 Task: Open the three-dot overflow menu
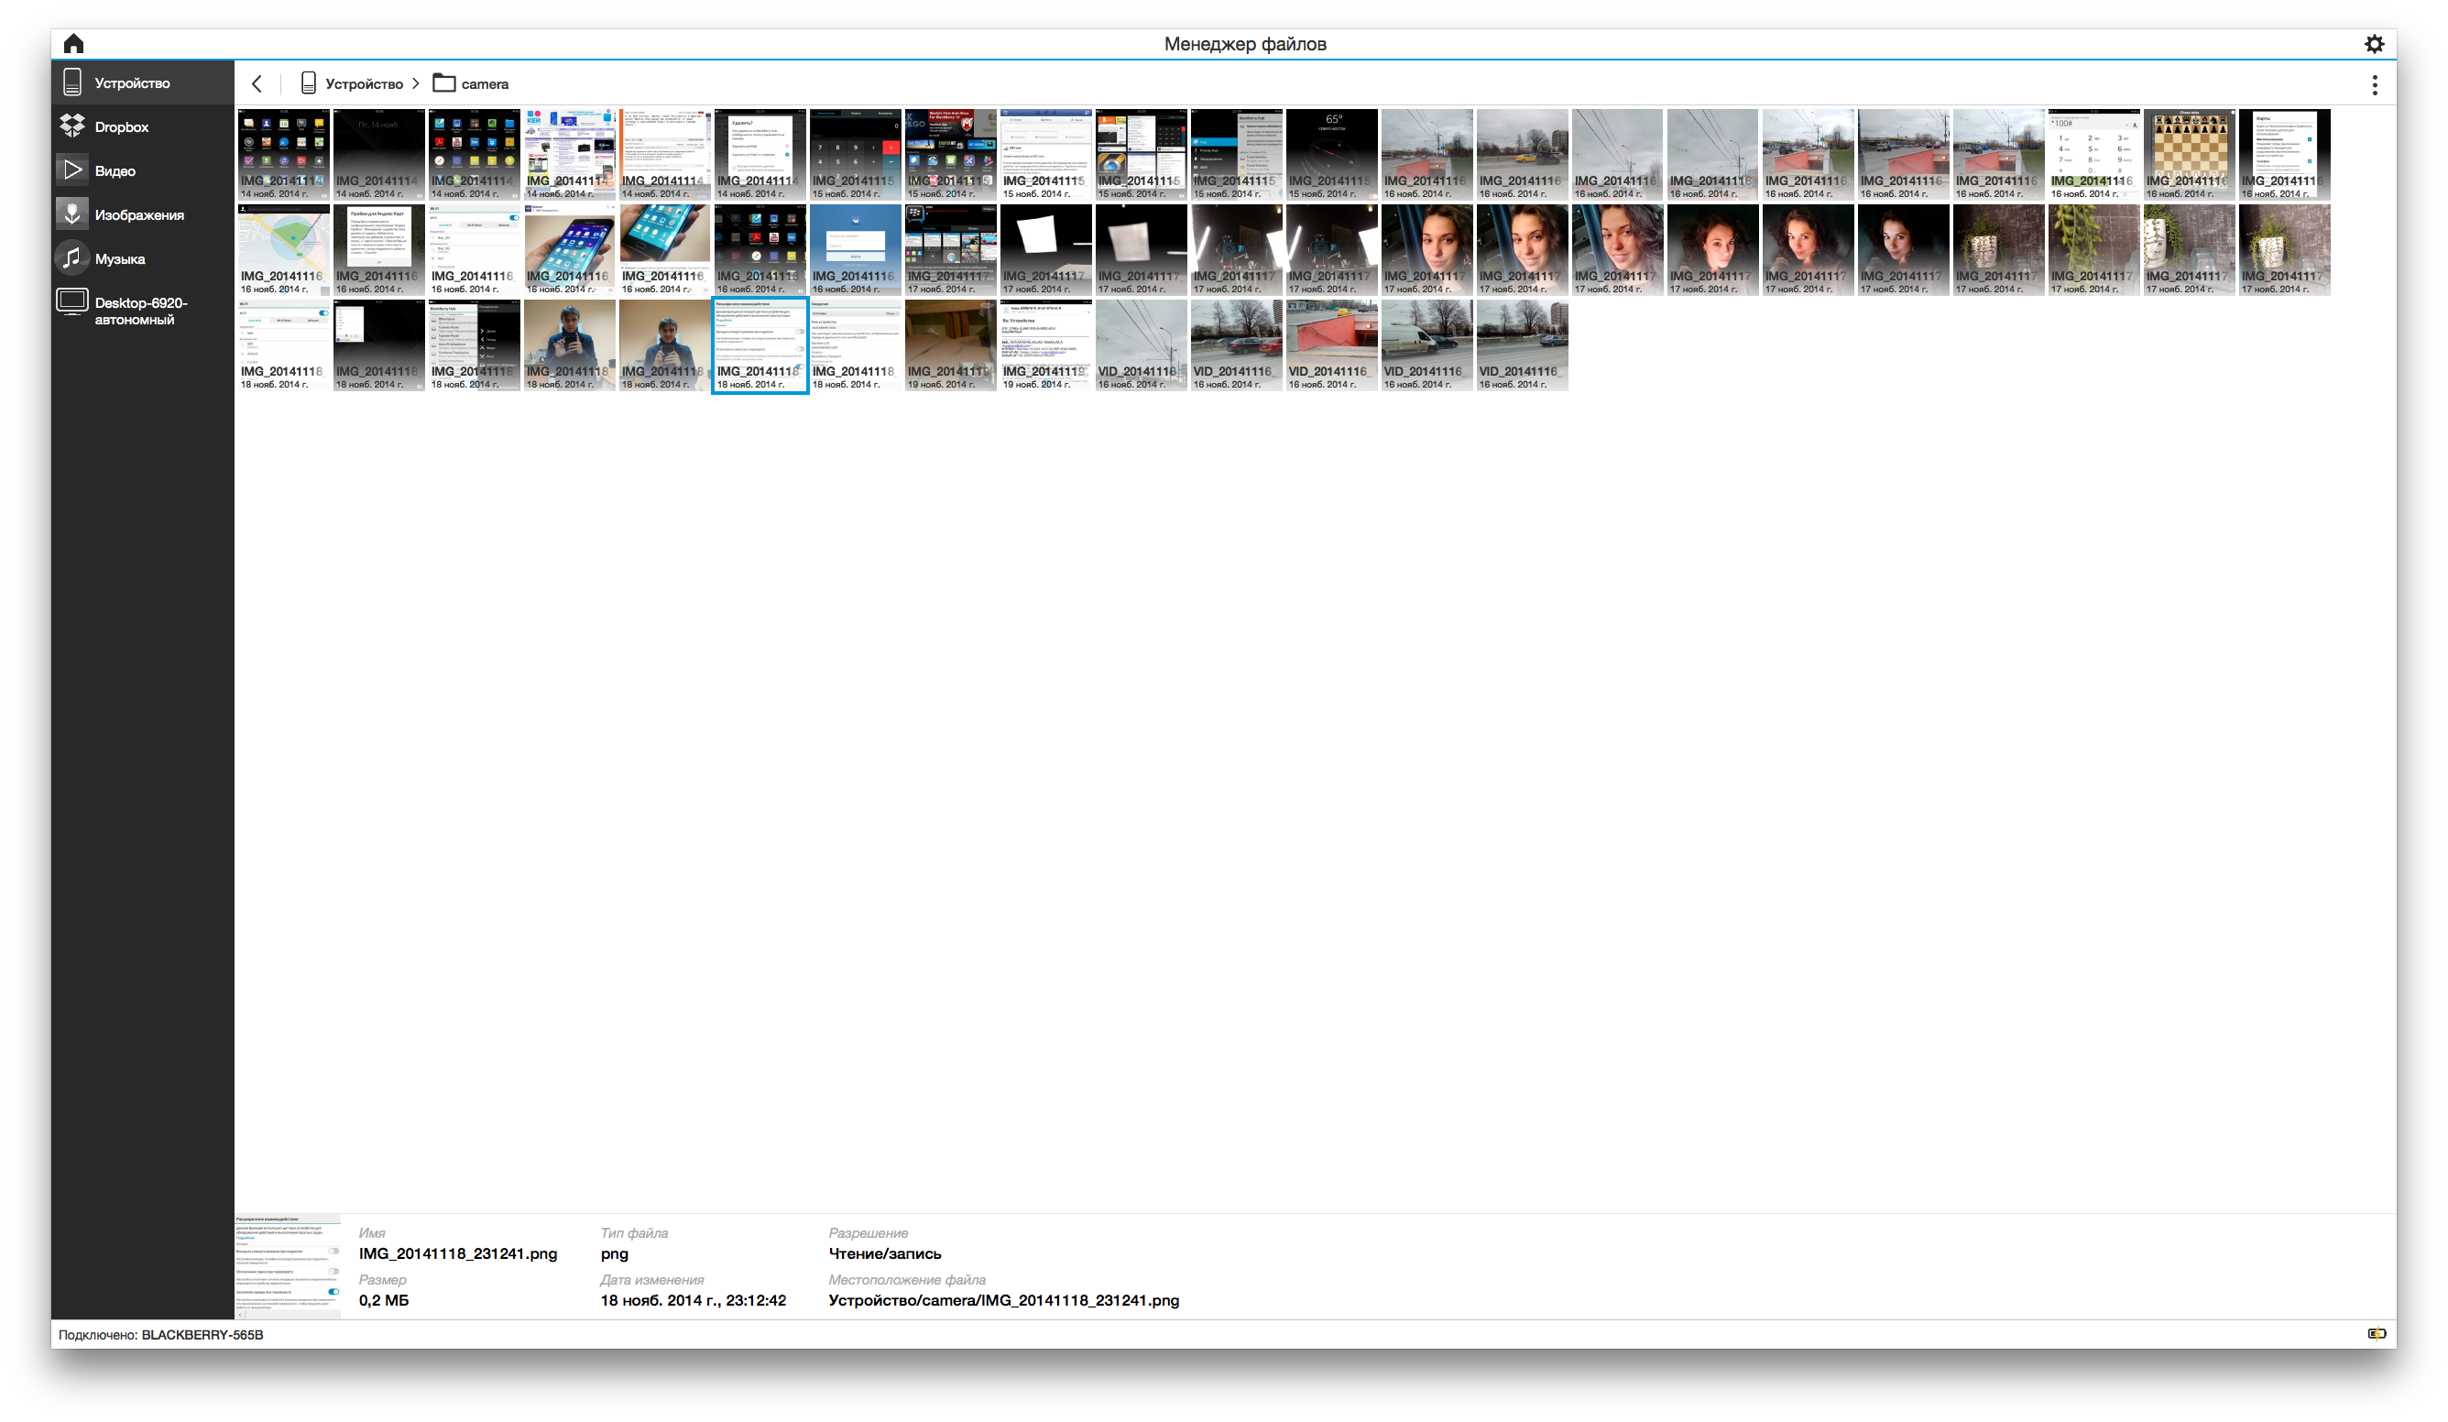click(x=2374, y=85)
